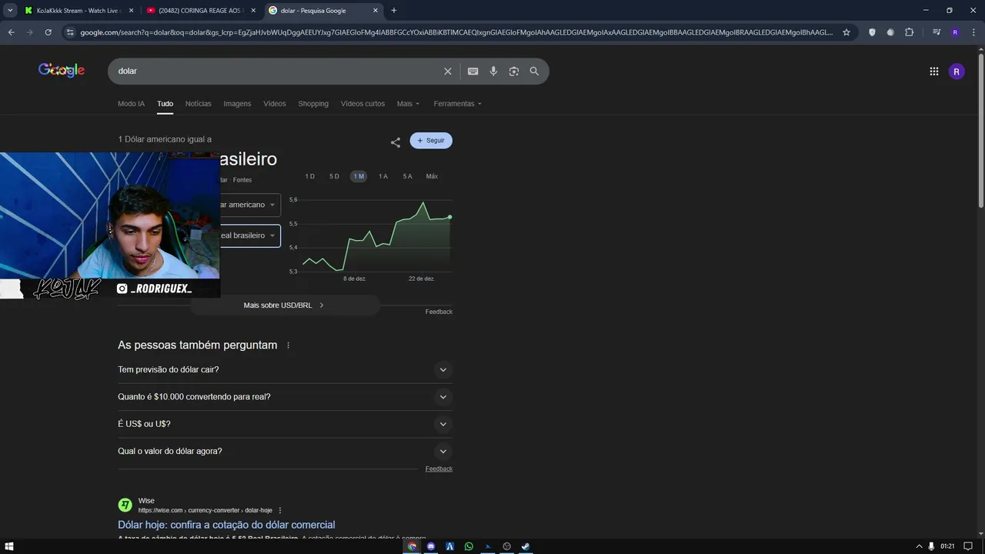Open the tab search dropdown arrow
Image resolution: width=985 pixels, height=554 pixels.
10,11
